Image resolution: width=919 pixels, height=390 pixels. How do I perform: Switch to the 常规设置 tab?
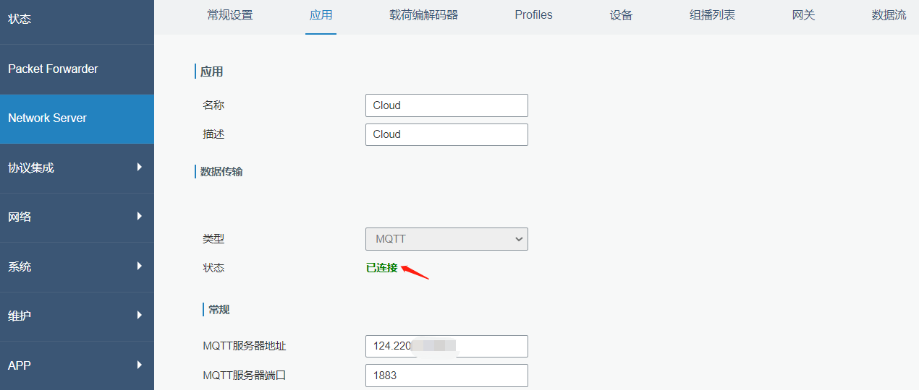230,15
